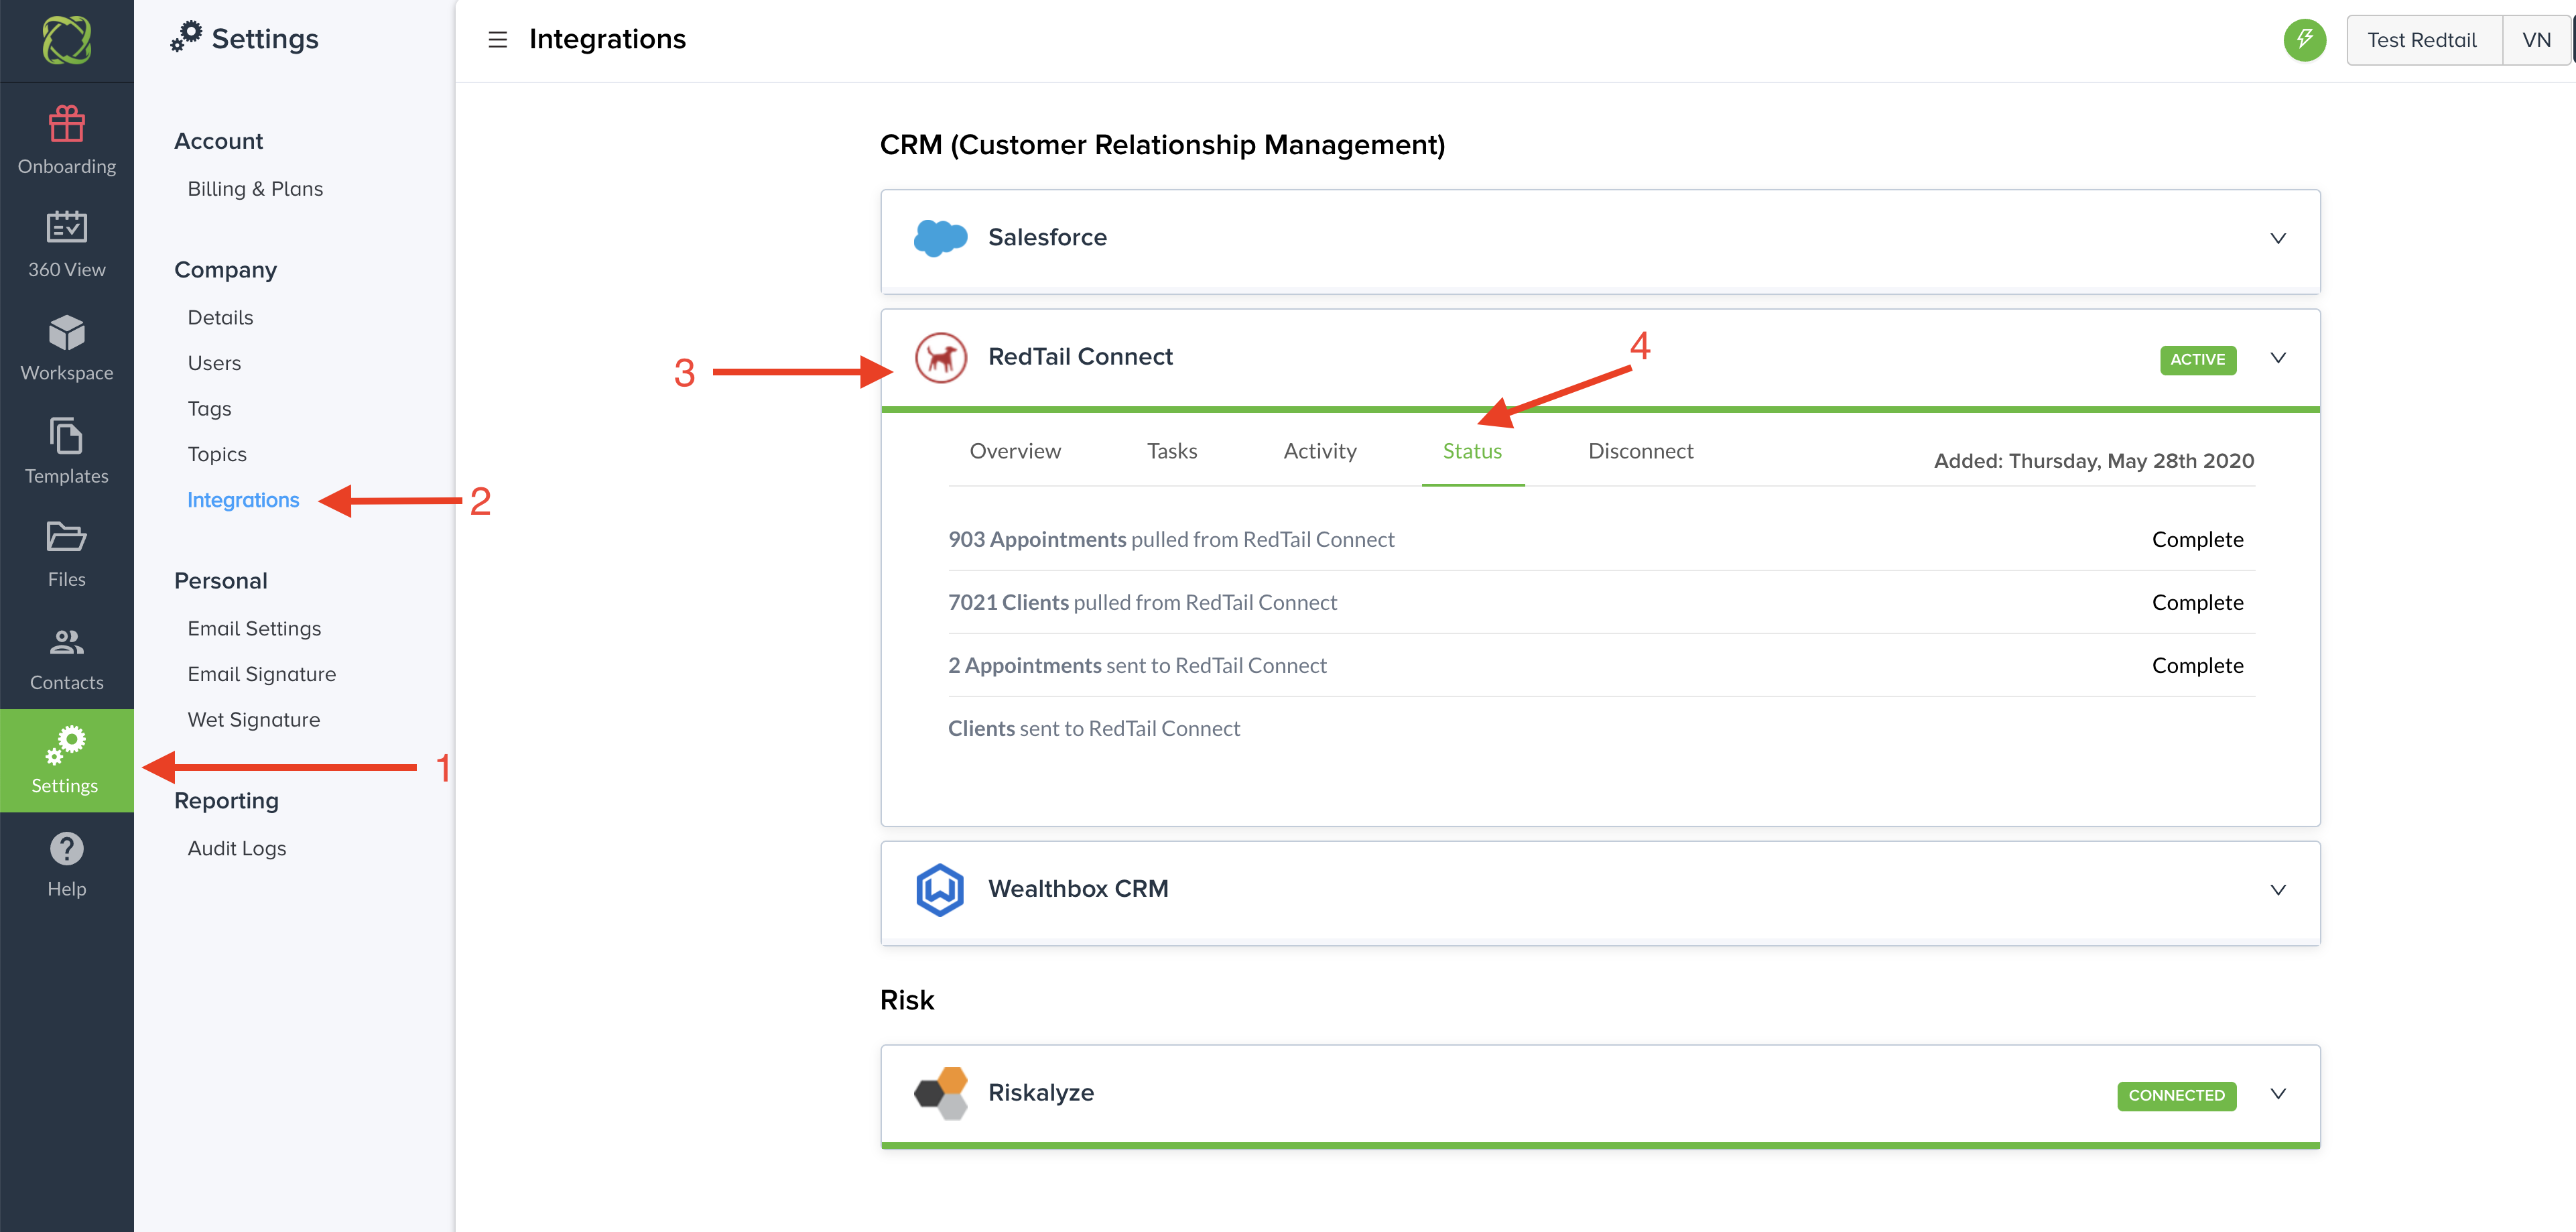Screen dimensions: 2576x1232
Task: Open Help question mark icon
Action: (66, 849)
